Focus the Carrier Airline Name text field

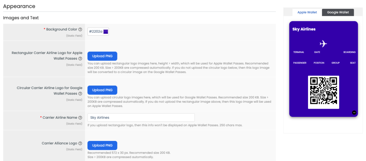pos(141,118)
